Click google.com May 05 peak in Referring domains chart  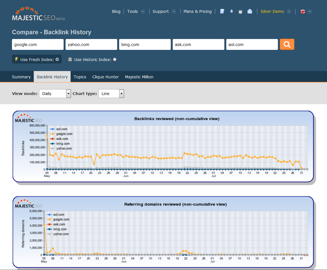[44, 225]
